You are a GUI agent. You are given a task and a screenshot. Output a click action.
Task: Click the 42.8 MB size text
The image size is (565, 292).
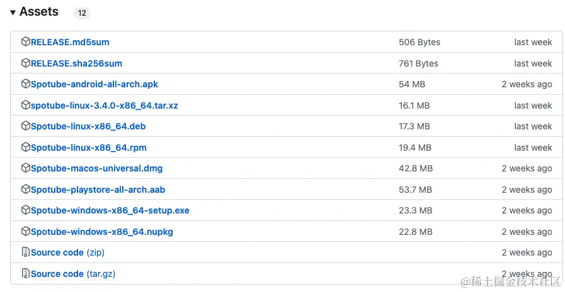pos(416,168)
